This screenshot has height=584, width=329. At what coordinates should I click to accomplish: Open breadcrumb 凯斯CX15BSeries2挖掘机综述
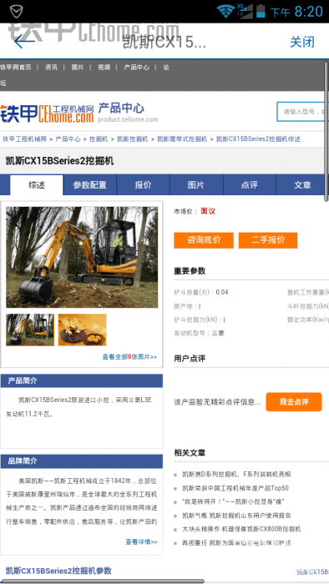[258, 139]
